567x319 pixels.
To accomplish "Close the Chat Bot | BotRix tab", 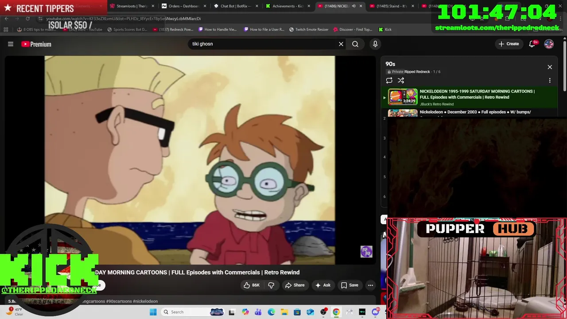I will click(x=257, y=6).
